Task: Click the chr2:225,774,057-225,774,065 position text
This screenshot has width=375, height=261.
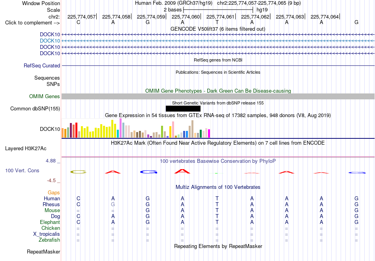Action: 259,3
